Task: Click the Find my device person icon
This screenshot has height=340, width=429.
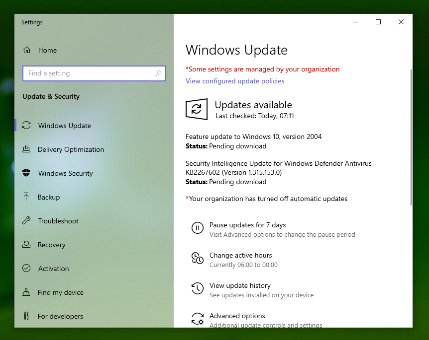Action: (x=26, y=292)
